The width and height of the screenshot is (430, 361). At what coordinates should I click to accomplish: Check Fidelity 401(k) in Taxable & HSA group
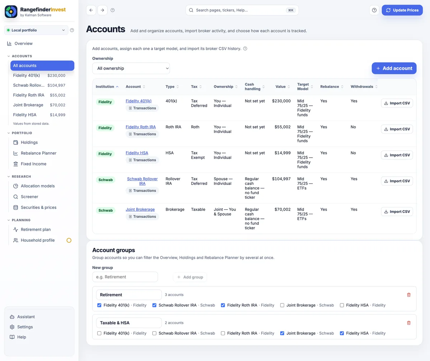pos(99,333)
